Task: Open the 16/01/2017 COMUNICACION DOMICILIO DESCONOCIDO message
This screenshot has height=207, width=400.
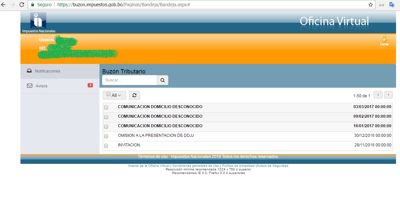Action: tap(160, 126)
